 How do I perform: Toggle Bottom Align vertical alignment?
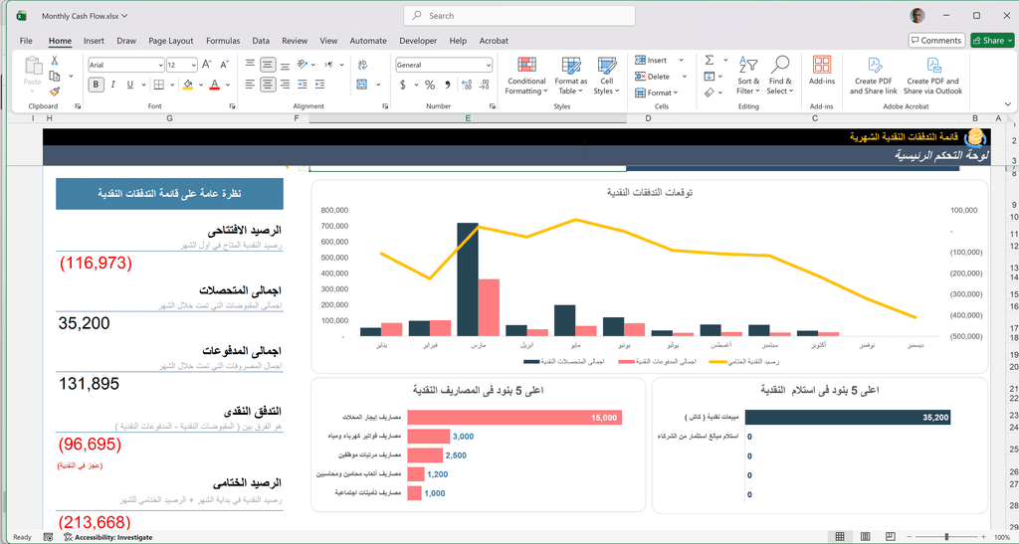[286, 65]
